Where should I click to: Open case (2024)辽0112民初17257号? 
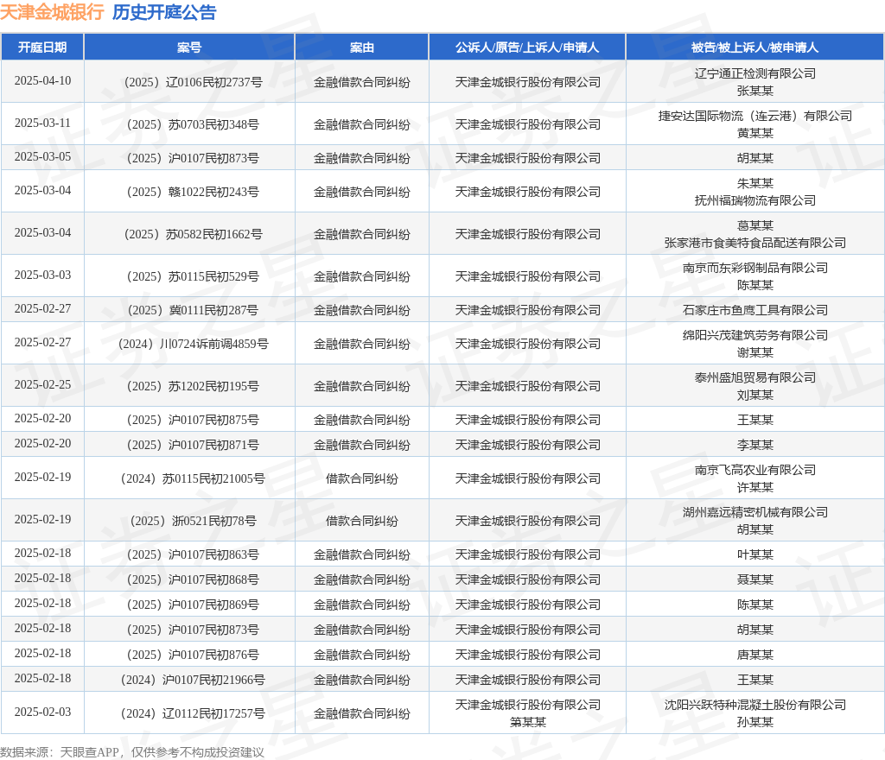pos(189,713)
